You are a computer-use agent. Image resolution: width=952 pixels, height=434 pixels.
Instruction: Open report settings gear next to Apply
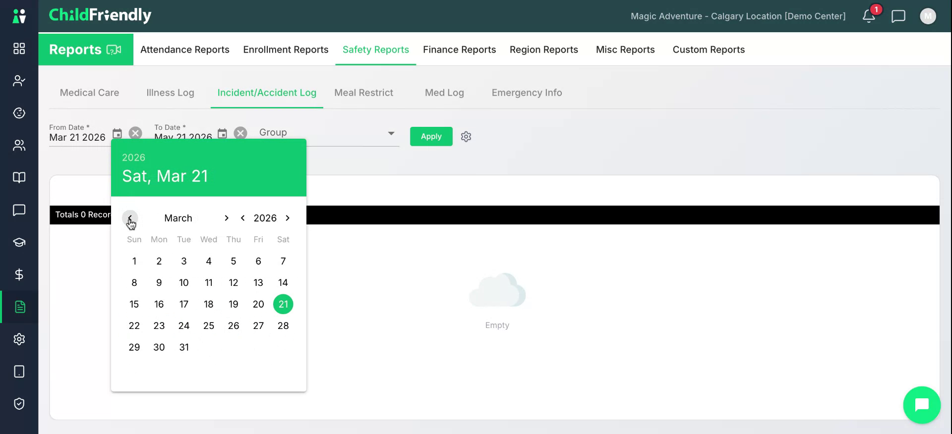[x=466, y=137]
